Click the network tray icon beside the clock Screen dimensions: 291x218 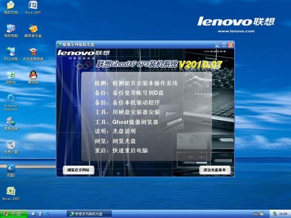[x=275, y=214]
